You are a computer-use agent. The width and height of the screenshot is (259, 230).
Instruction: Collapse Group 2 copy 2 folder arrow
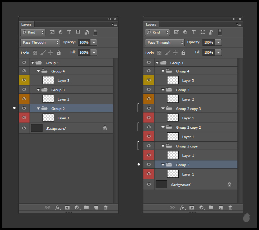coord(163,127)
